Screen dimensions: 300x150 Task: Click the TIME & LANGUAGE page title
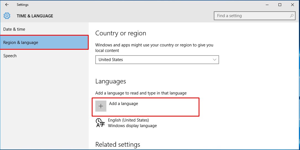coord(35,16)
